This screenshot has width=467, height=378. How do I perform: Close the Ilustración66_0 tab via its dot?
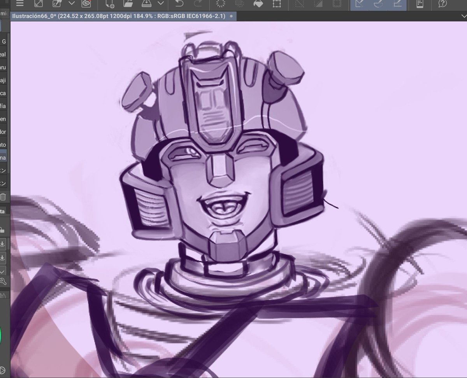(231, 16)
